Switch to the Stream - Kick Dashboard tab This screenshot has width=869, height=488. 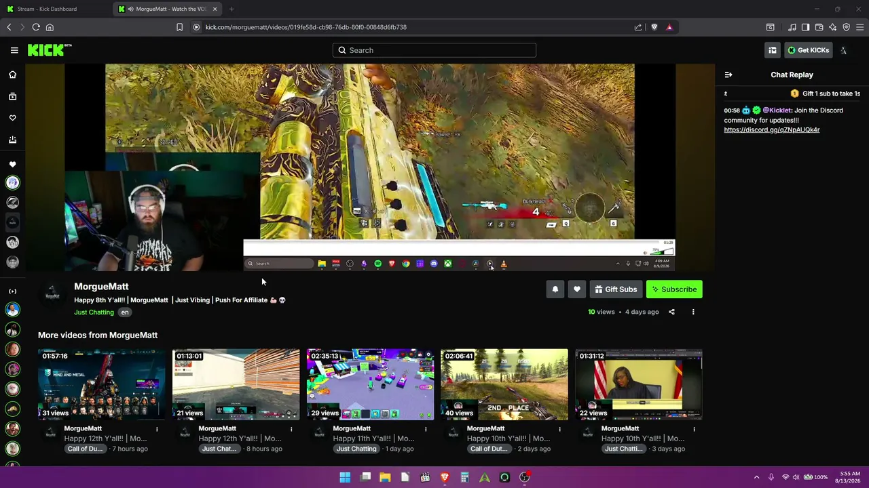click(x=54, y=9)
